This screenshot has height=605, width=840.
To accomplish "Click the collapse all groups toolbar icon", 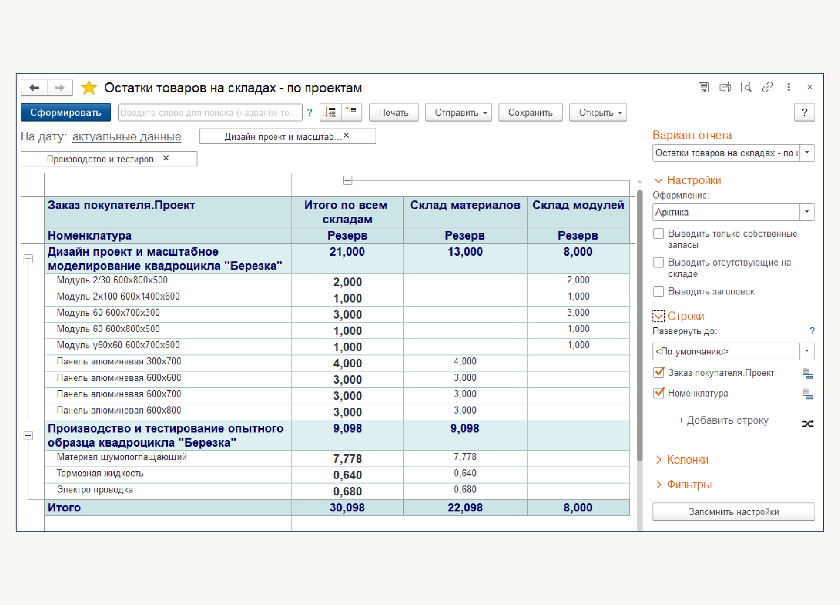I will click(351, 112).
